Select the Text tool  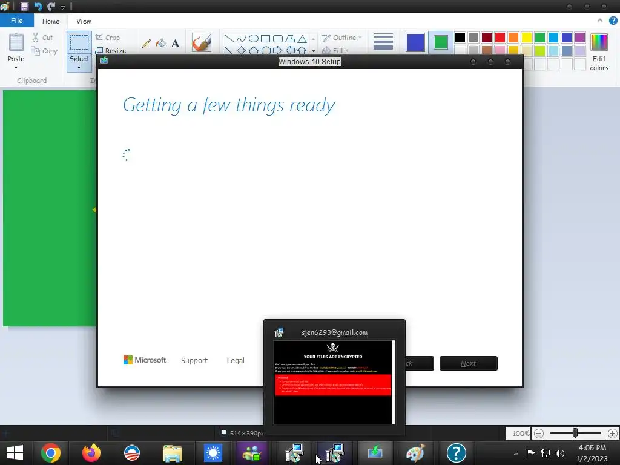pyautogui.click(x=175, y=43)
